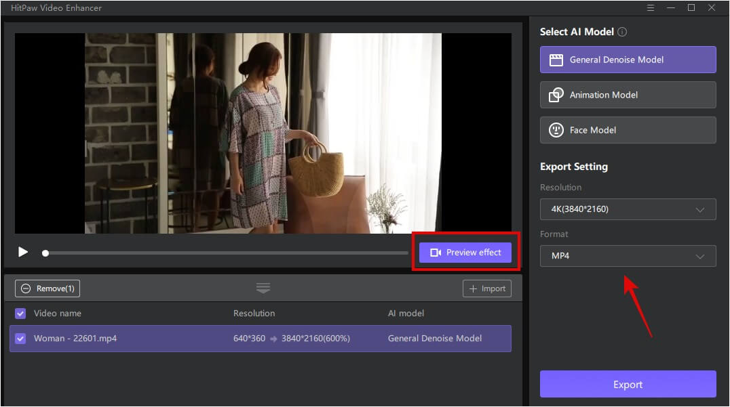Viewport: 730px width, 407px height.
Task: Toggle checkbox for Woman - 22601.mp4
Action: click(20, 339)
